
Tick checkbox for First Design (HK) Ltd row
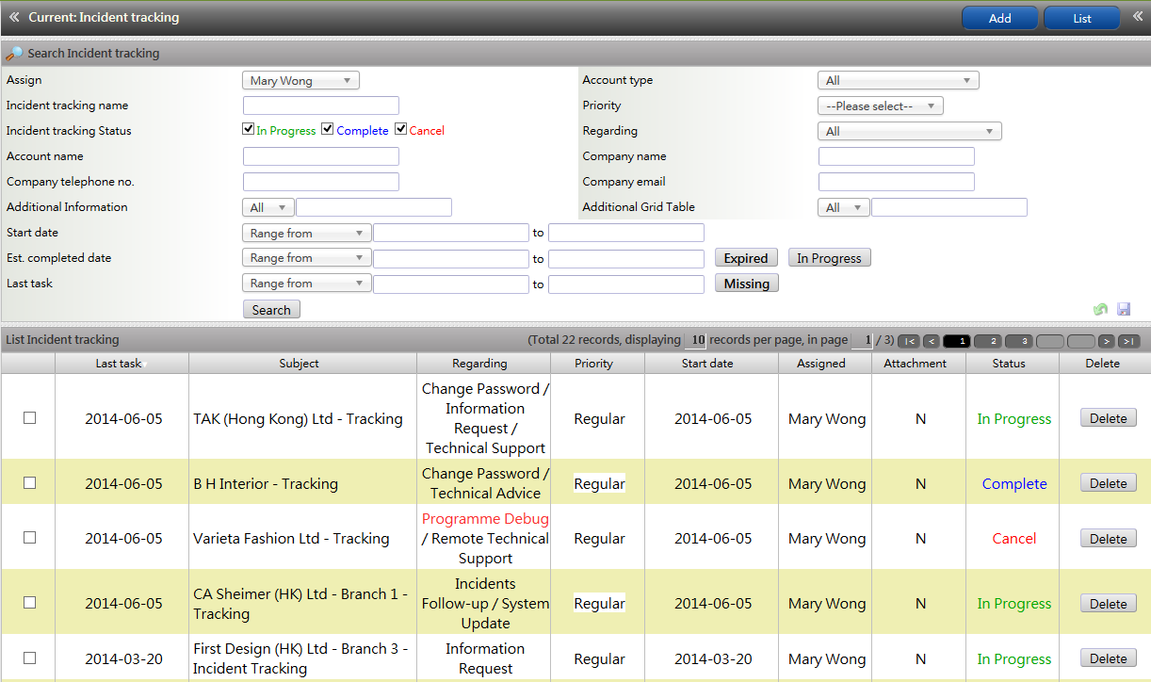(x=29, y=658)
